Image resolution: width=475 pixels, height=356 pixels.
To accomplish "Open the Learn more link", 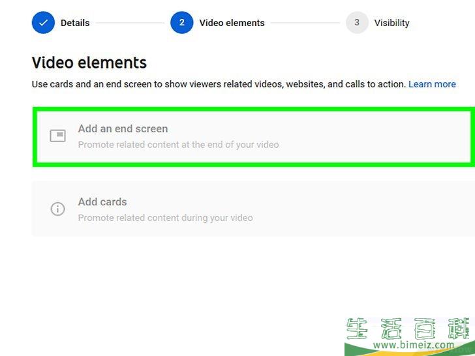I will 432,84.
